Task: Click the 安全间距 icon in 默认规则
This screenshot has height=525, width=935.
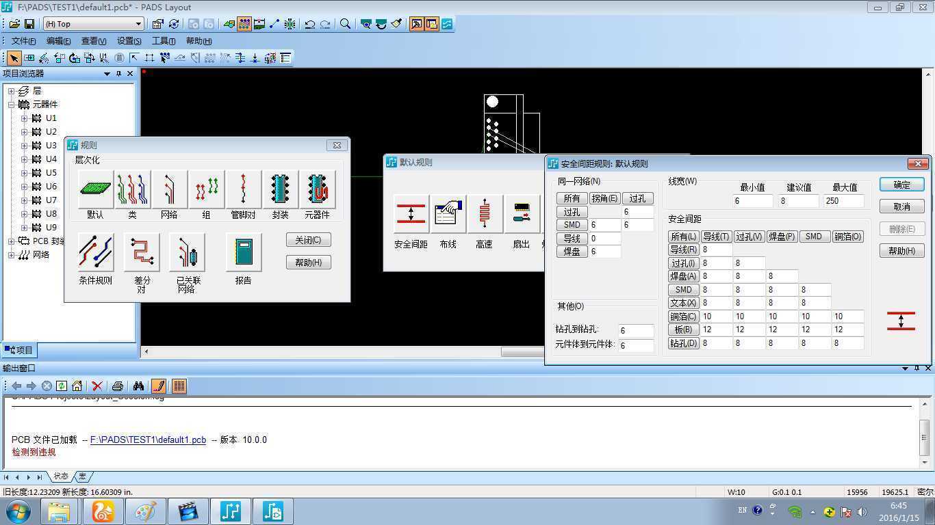Action: pyautogui.click(x=411, y=214)
